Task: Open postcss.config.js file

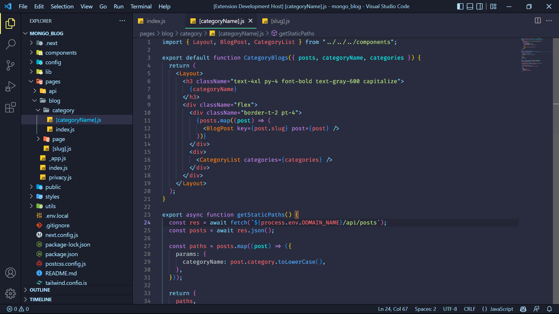Action: (66, 264)
